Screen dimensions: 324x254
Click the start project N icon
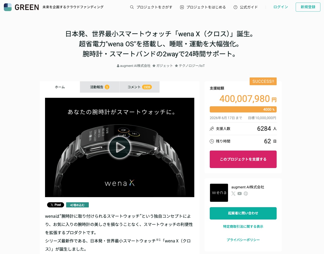tap(182, 7)
